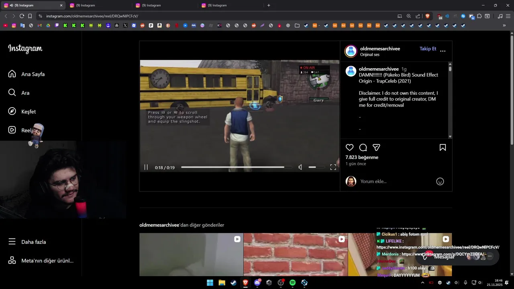The image size is (514, 289).
Task: Open the bookmarks folder icon
Action: coord(297,26)
